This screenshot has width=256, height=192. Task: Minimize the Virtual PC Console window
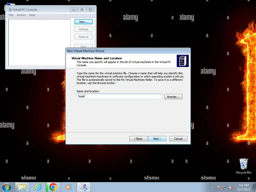pyautogui.click(x=74, y=10)
